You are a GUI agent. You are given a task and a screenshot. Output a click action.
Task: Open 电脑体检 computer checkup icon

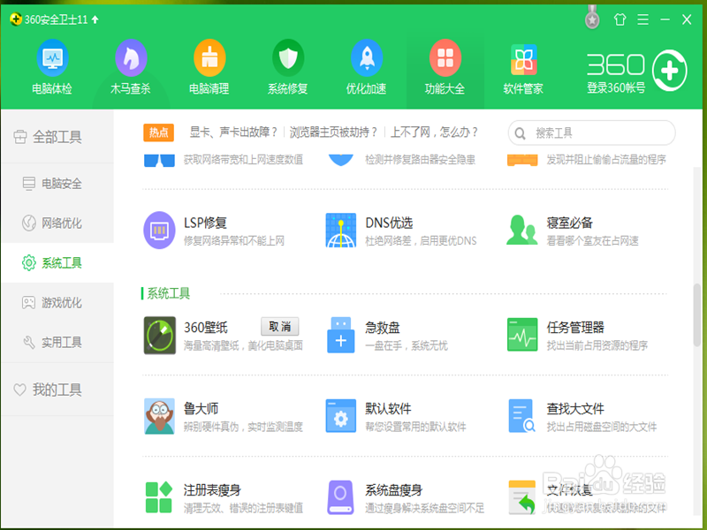coord(52,57)
